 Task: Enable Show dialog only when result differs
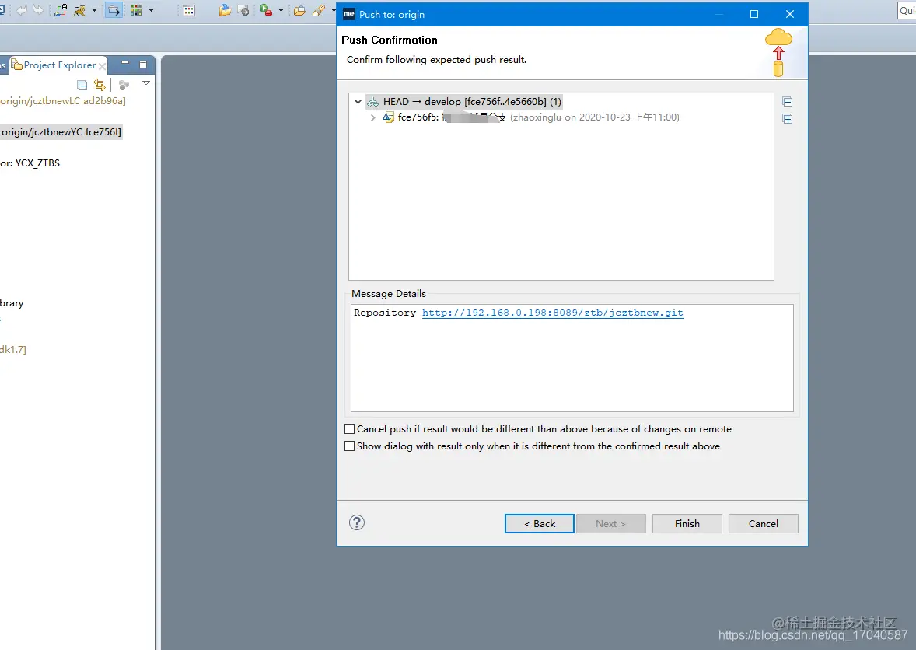point(349,446)
